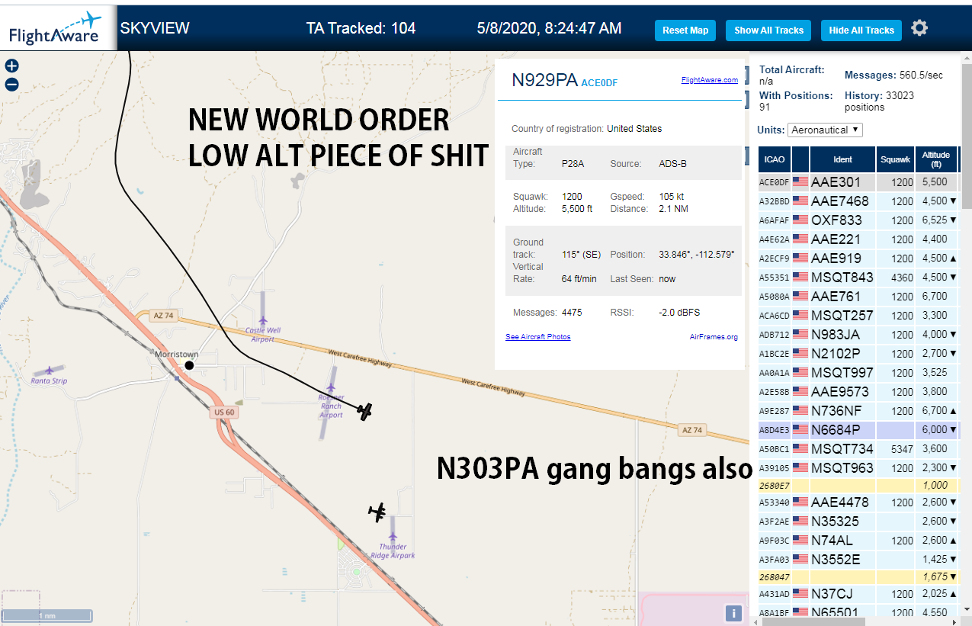Click Hide All Tracks button
This screenshot has width=972, height=626.
[x=861, y=30]
